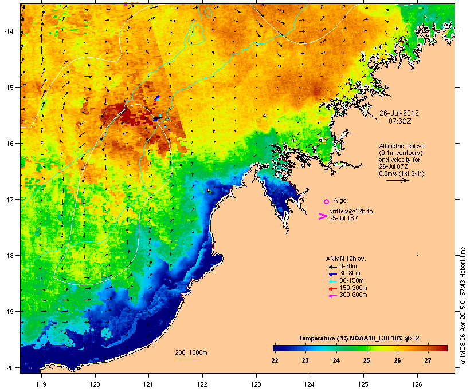
Task: Click the colorbar tick label 27
Action: pyautogui.click(x=428, y=360)
